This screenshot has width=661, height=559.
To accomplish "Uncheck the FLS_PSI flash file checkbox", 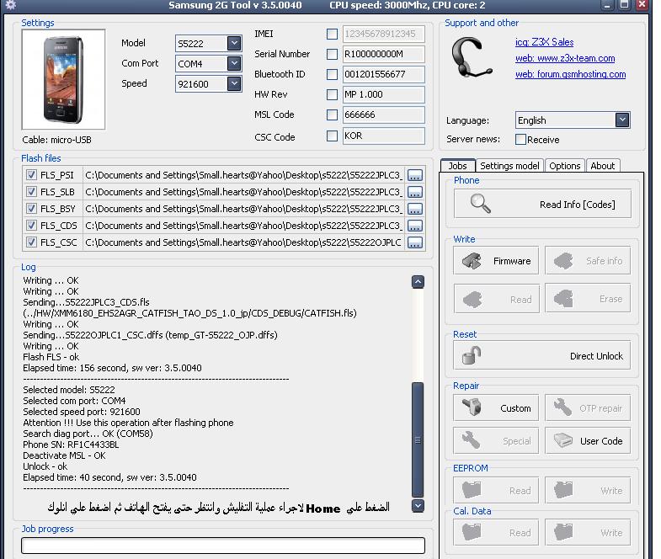I will (31, 174).
